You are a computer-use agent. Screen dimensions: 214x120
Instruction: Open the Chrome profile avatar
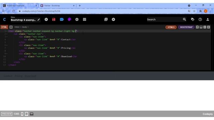[206, 11]
